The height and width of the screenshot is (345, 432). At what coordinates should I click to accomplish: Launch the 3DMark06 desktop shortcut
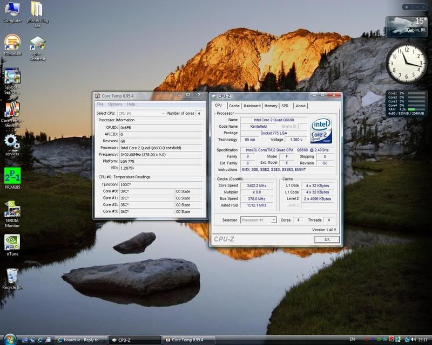coord(12,45)
